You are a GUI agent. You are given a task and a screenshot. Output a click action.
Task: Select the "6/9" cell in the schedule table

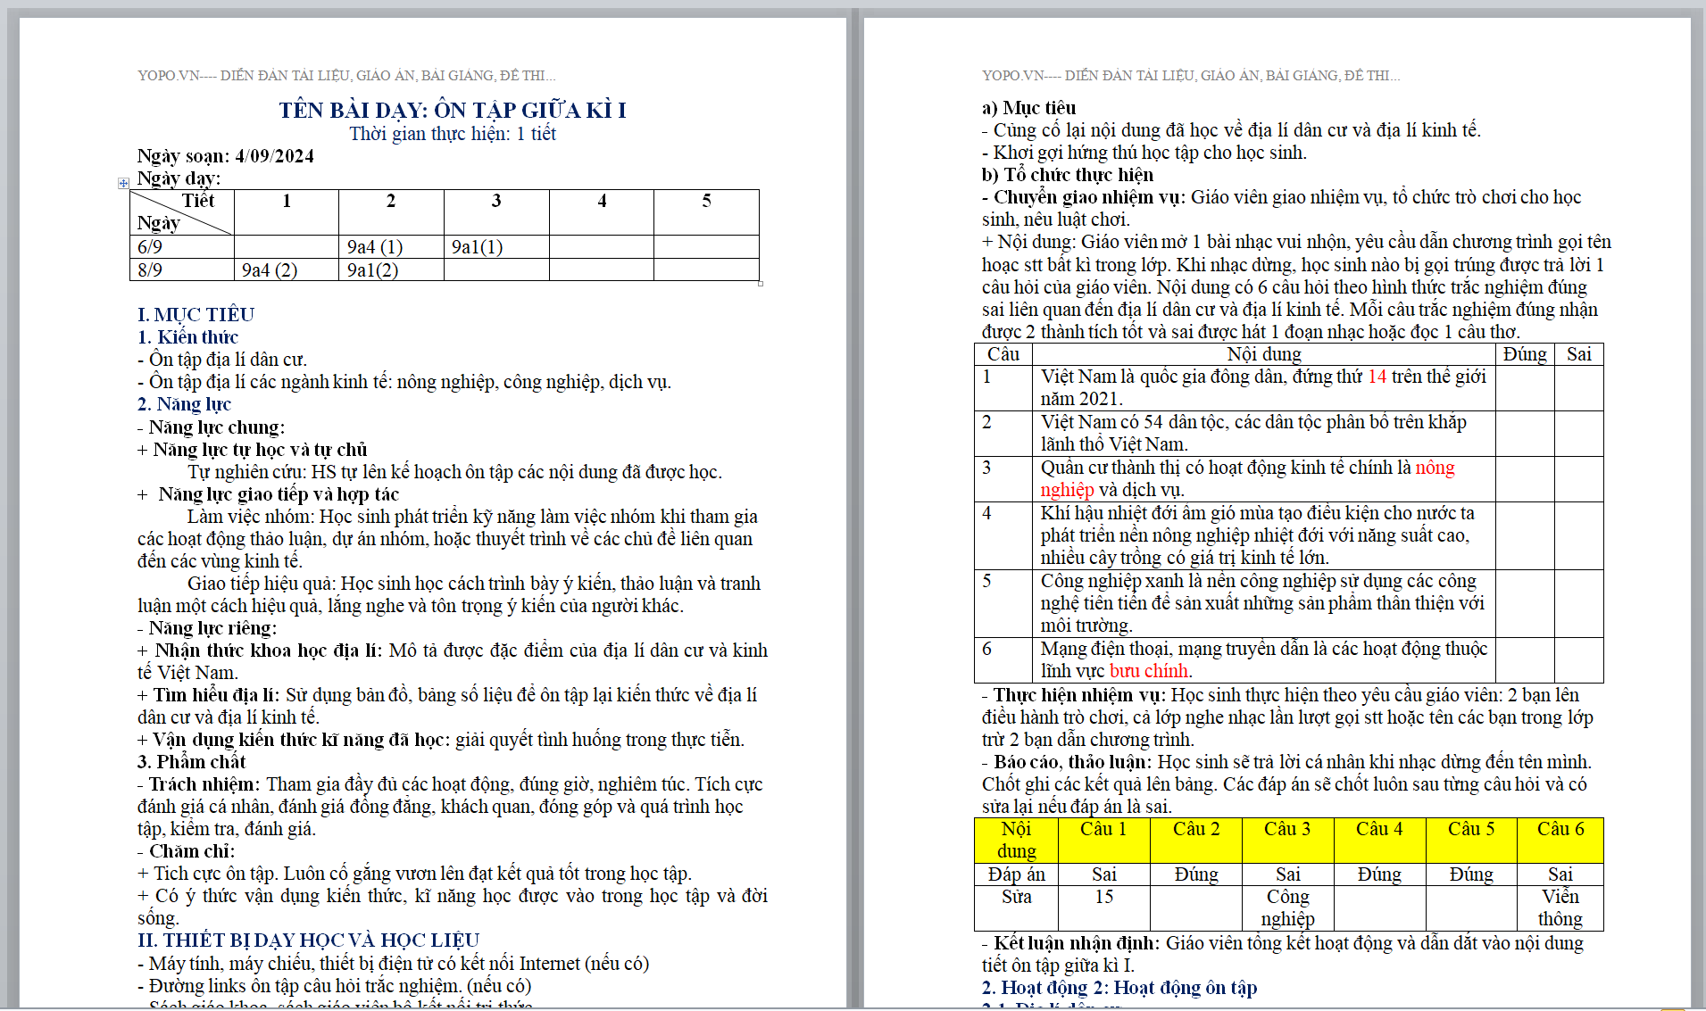pos(182,247)
